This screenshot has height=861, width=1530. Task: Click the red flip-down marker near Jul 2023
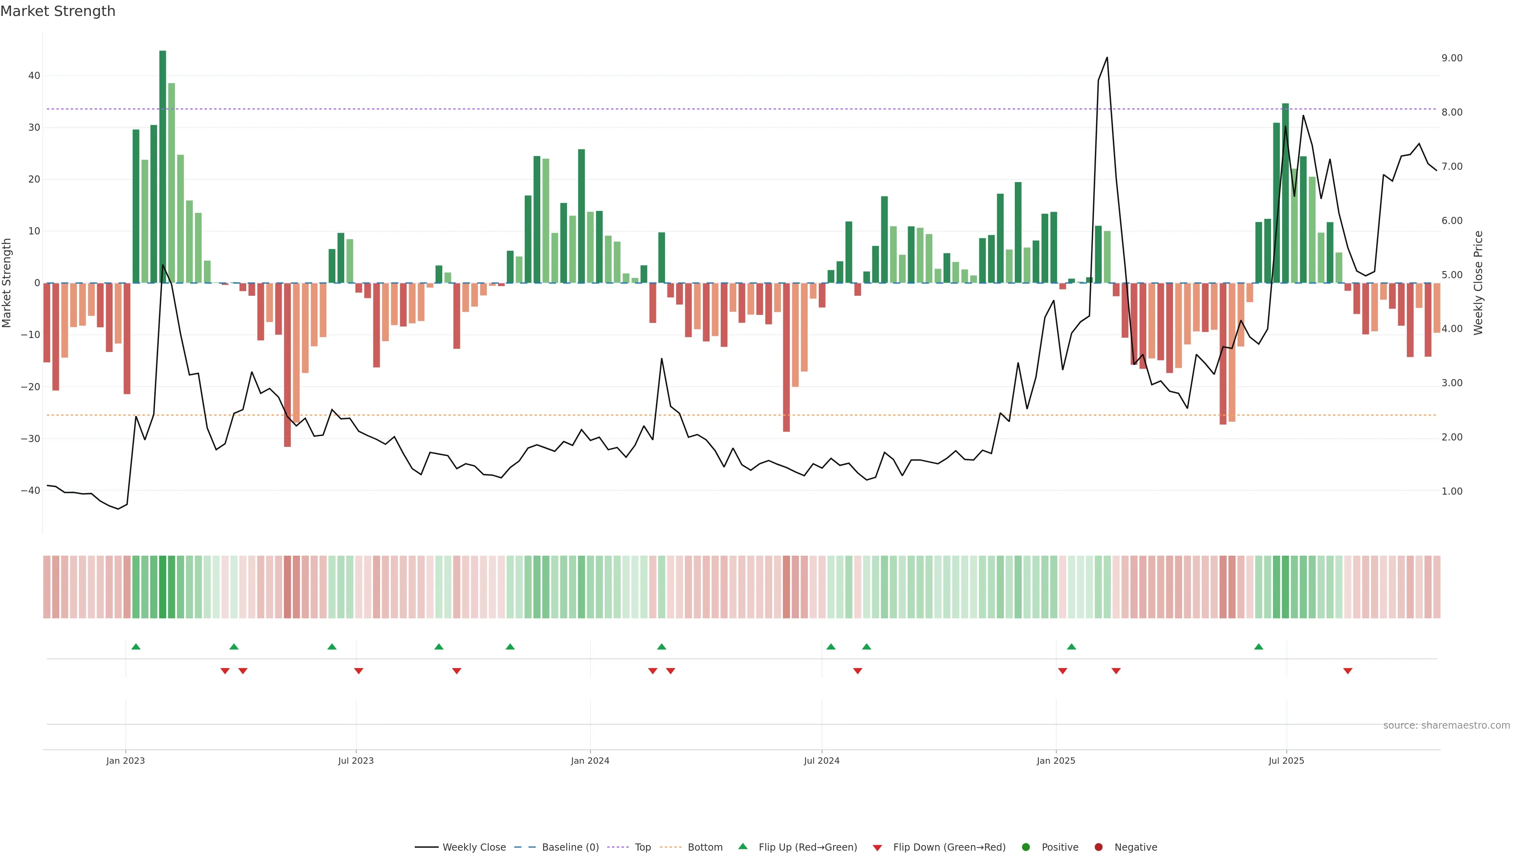point(359,671)
